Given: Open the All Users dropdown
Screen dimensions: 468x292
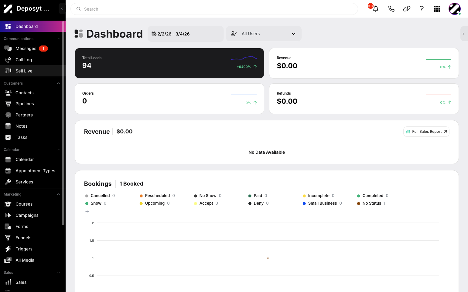Looking at the screenshot, I should (x=264, y=34).
